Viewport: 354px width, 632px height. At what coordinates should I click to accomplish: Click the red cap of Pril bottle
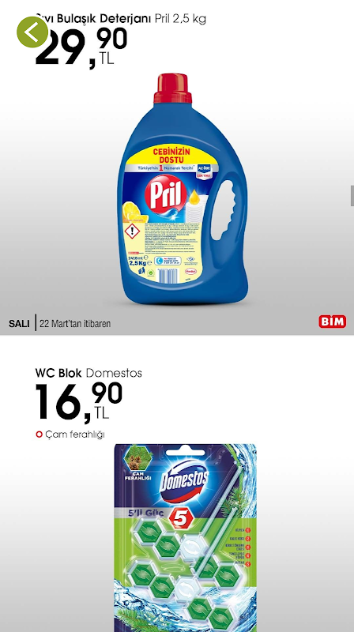(x=172, y=88)
